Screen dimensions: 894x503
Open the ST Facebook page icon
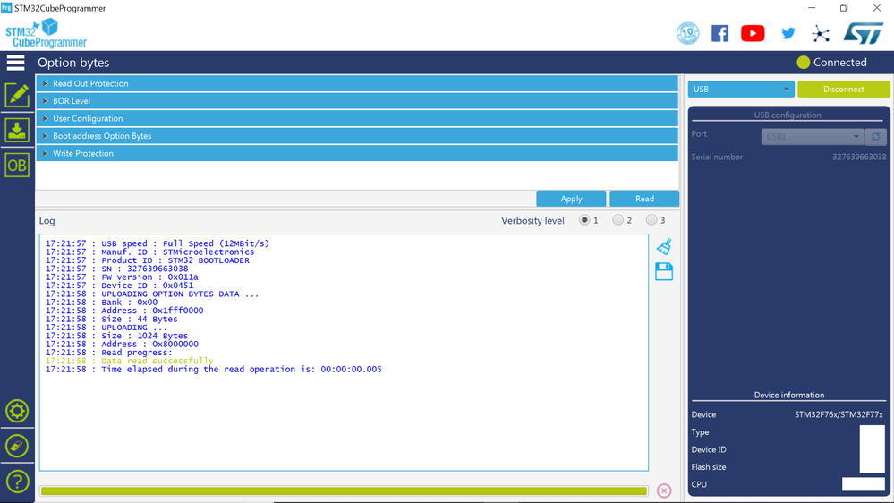(x=720, y=34)
